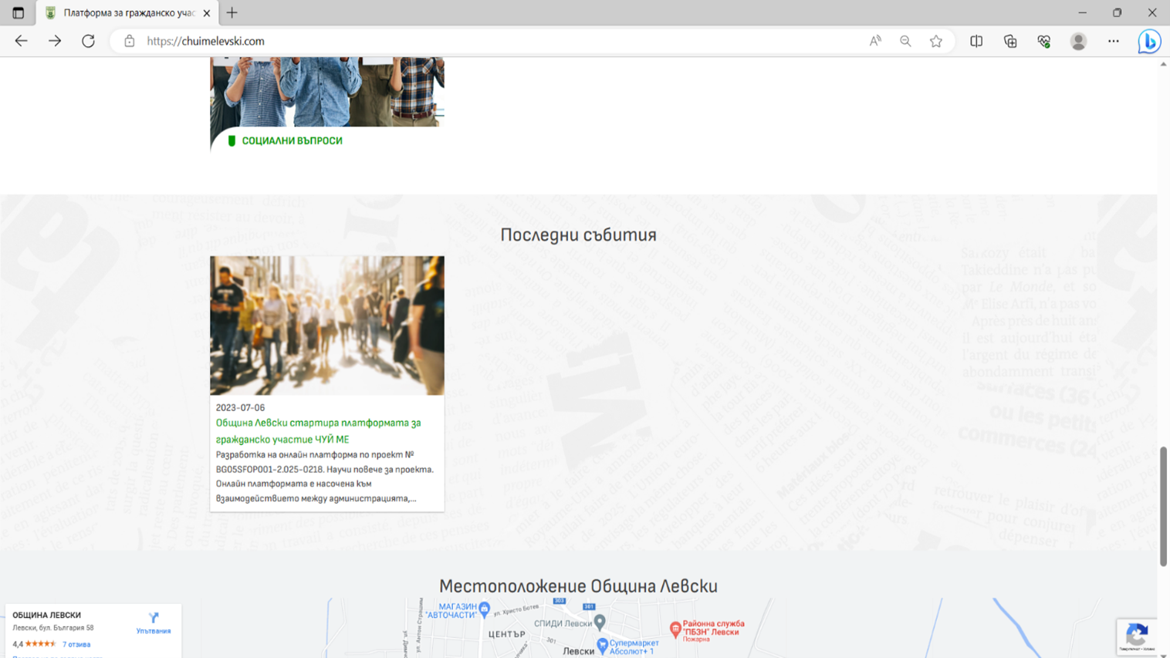Open news article Община Левски стартира платформата

[318, 431]
